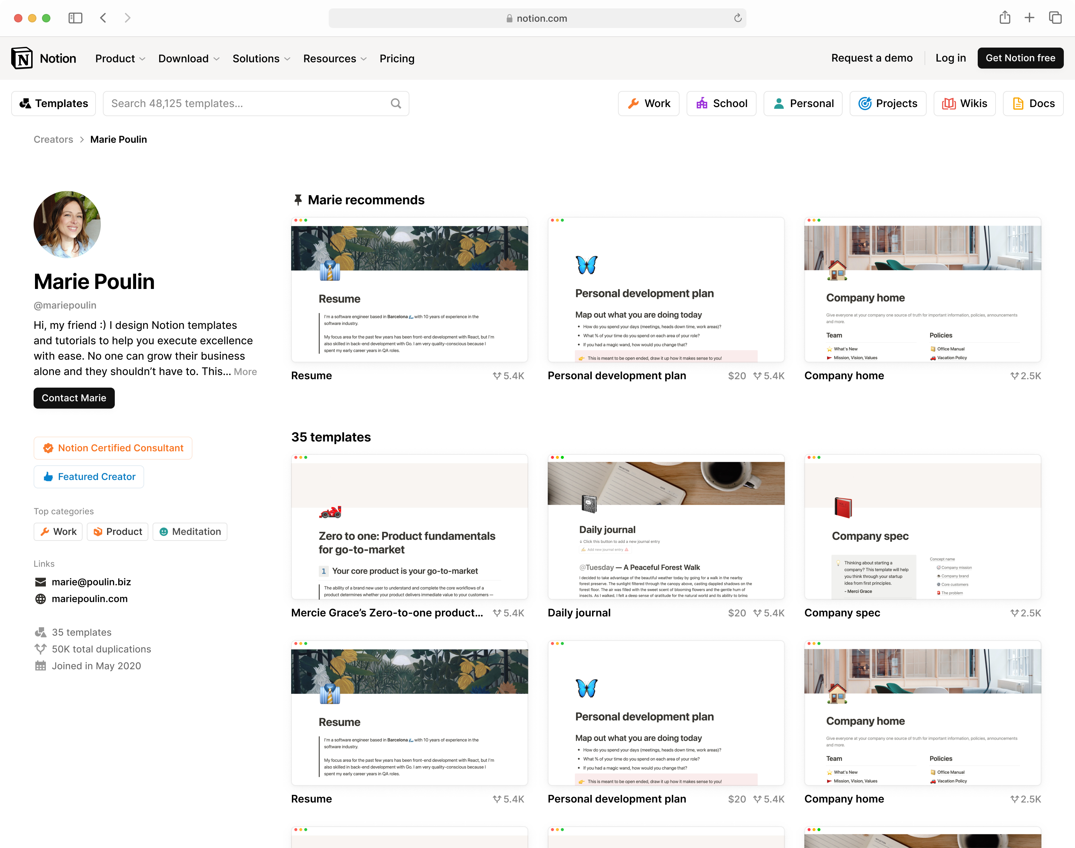The width and height of the screenshot is (1075, 848).
Task: Open the Solutions dropdown menu
Action: [x=261, y=58]
